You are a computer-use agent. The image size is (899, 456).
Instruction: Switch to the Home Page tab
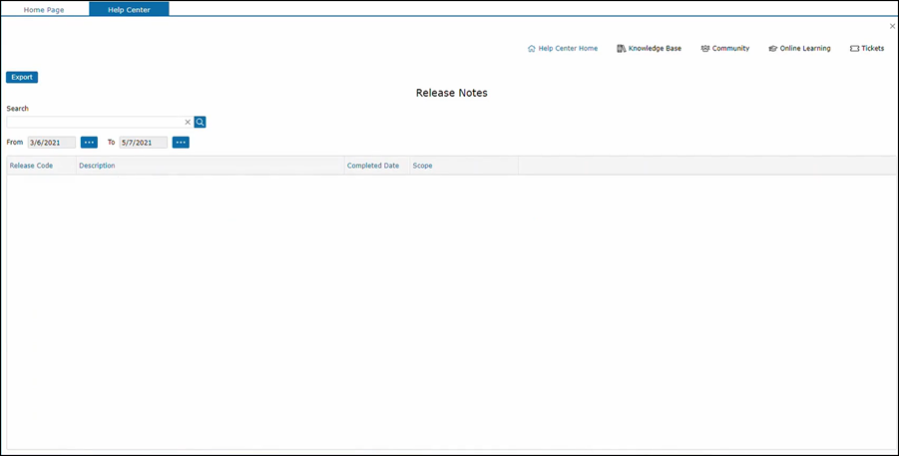pos(44,9)
